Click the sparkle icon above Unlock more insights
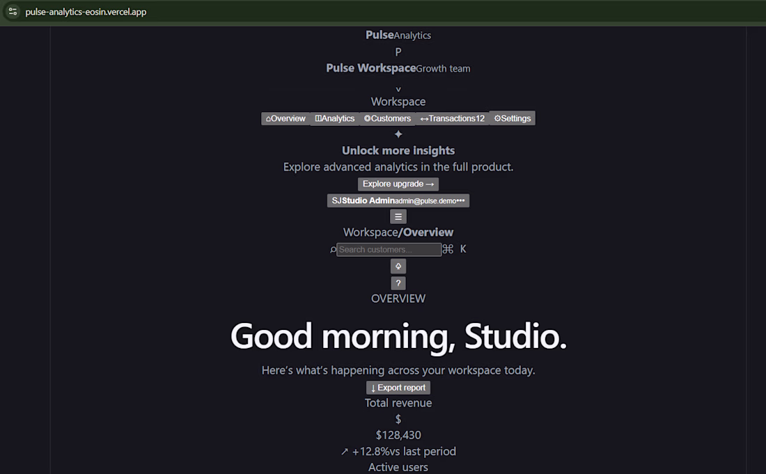766x474 pixels. pyautogui.click(x=398, y=134)
